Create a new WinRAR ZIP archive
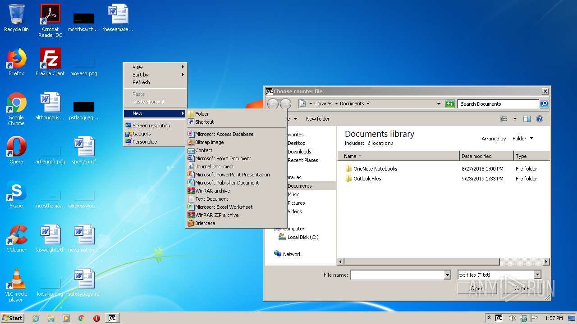The height and width of the screenshot is (324, 577). [237, 215]
